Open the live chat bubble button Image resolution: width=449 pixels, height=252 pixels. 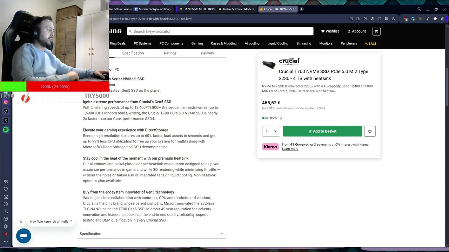24,236
